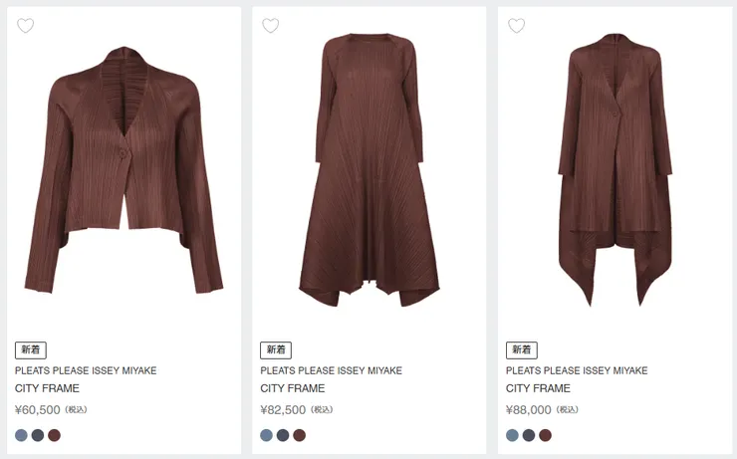The width and height of the screenshot is (737, 459).
Task: Pick brown swatch for ¥88,000 coat
Action: pyautogui.click(x=545, y=435)
